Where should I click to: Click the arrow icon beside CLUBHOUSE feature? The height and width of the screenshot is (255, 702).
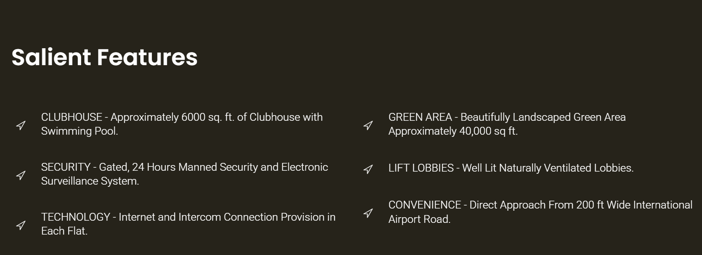[21, 126]
